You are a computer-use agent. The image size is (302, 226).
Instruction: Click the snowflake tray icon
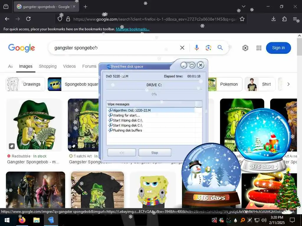(x=250, y=220)
